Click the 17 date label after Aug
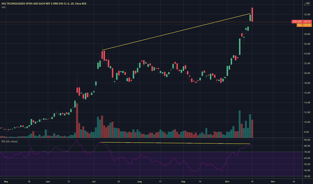 [x=160, y=182]
